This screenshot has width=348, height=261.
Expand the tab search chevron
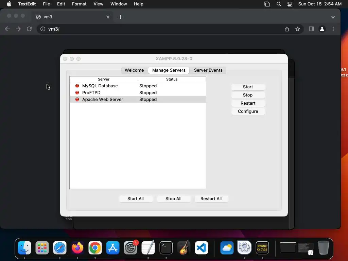(333, 17)
